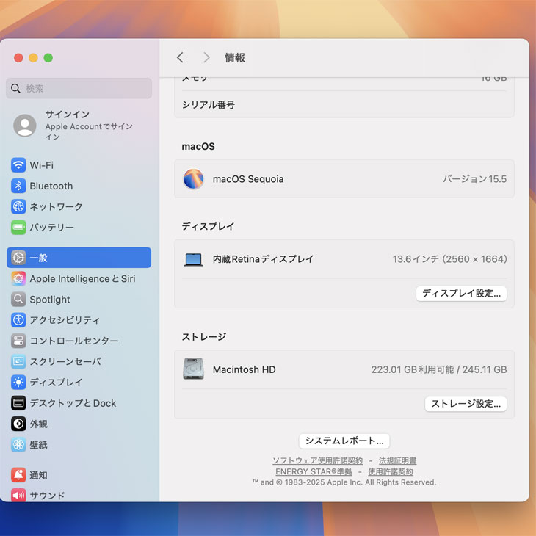Select the ディスプレイ sun icon in sidebar
Viewport: 536px width, 536px height.
point(18,382)
